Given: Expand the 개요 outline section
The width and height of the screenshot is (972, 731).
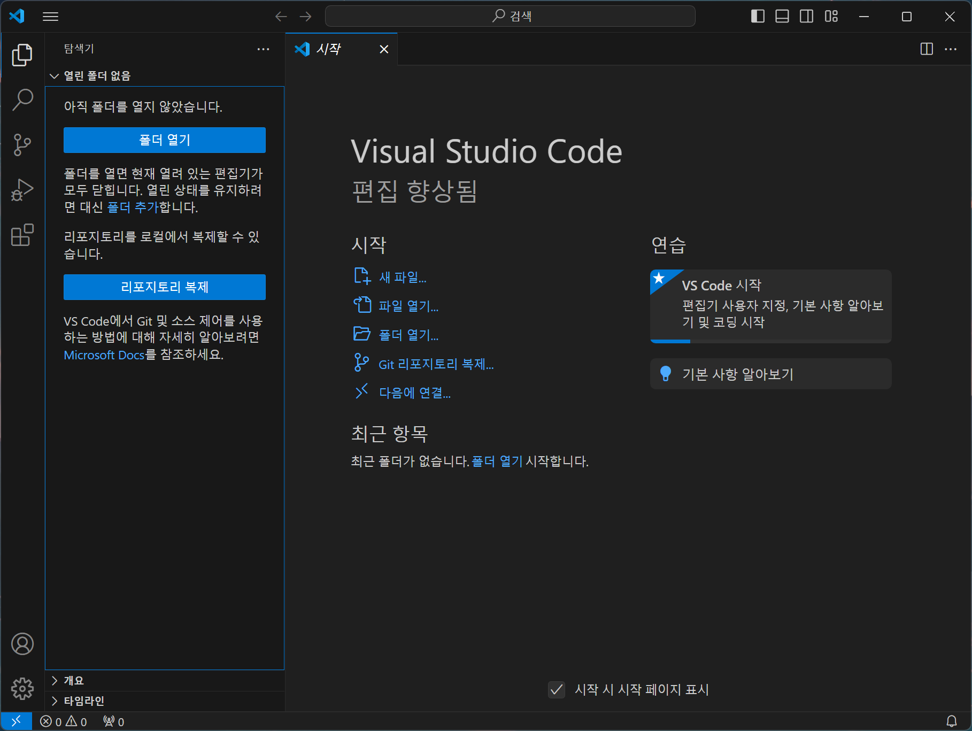Looking at the screenshot, I should click(164, 681).
